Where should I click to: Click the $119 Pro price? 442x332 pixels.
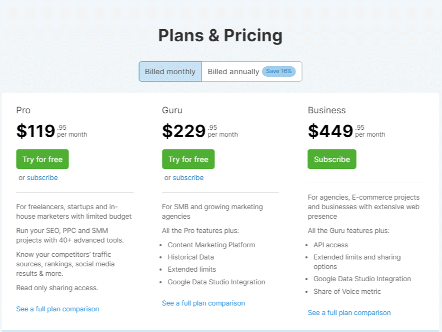(x=36, y=131)
